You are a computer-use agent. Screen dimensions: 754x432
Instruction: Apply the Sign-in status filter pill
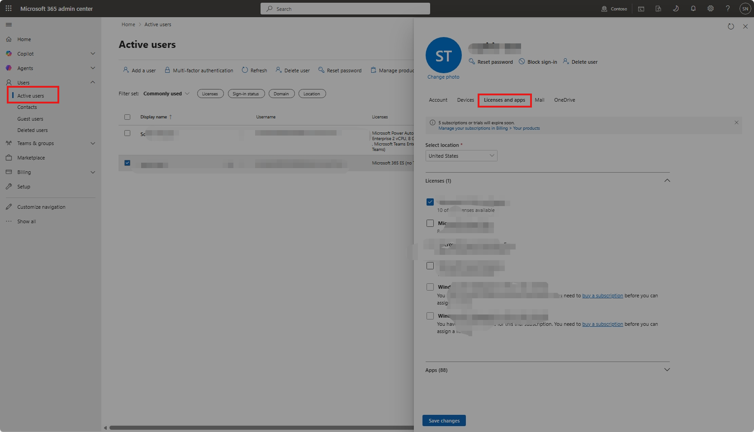(246, 94)
